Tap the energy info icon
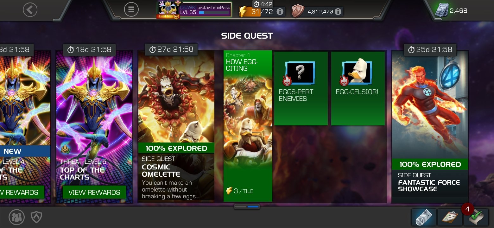 tap(280, 12)
